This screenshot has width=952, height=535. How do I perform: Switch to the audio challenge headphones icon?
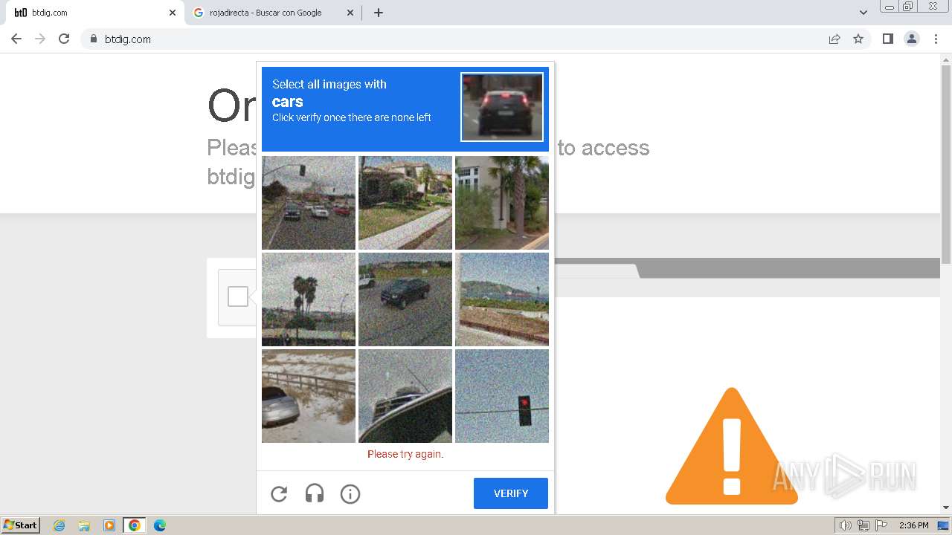coord(315,493)
